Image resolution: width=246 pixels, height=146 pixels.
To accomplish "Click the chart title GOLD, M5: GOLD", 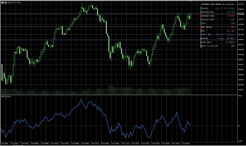I will pos(14,3).
